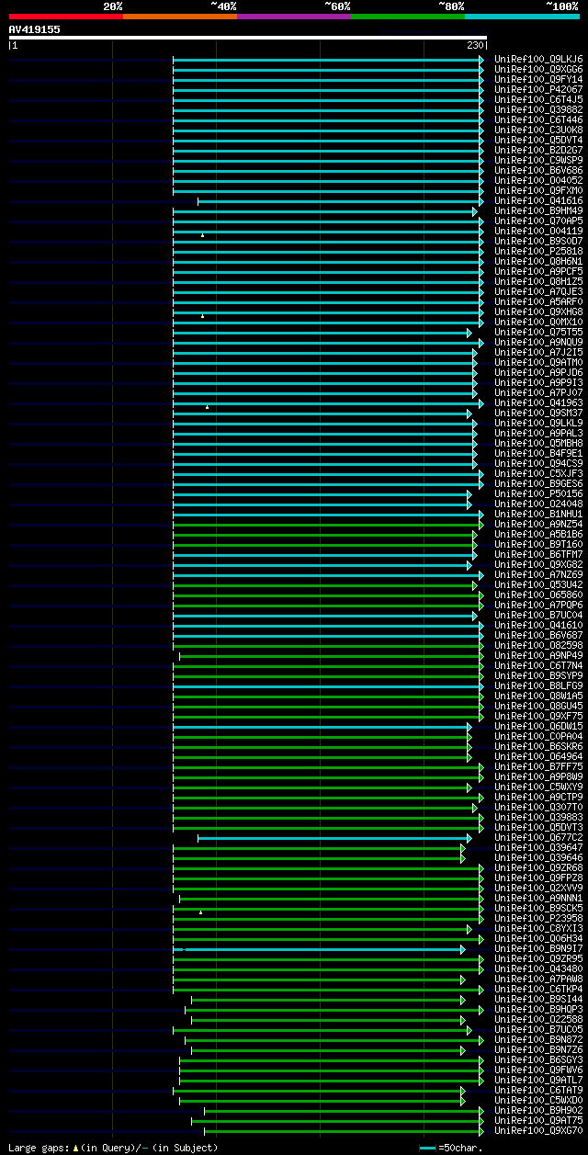Open hit UniRef100_C6T4J5
The height and width of the screenshot is (1155, 588).
(x=538, y=100)
